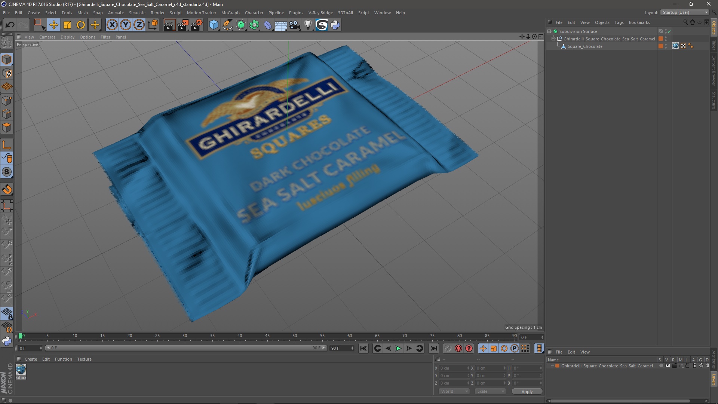
Task: Open the File menu
Action: click(6, 13)
